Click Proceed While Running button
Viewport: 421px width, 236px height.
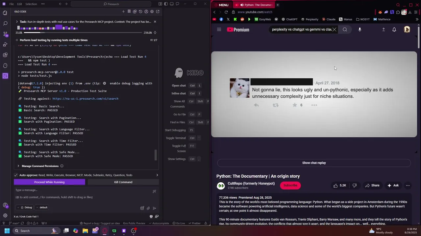[49, 182]
